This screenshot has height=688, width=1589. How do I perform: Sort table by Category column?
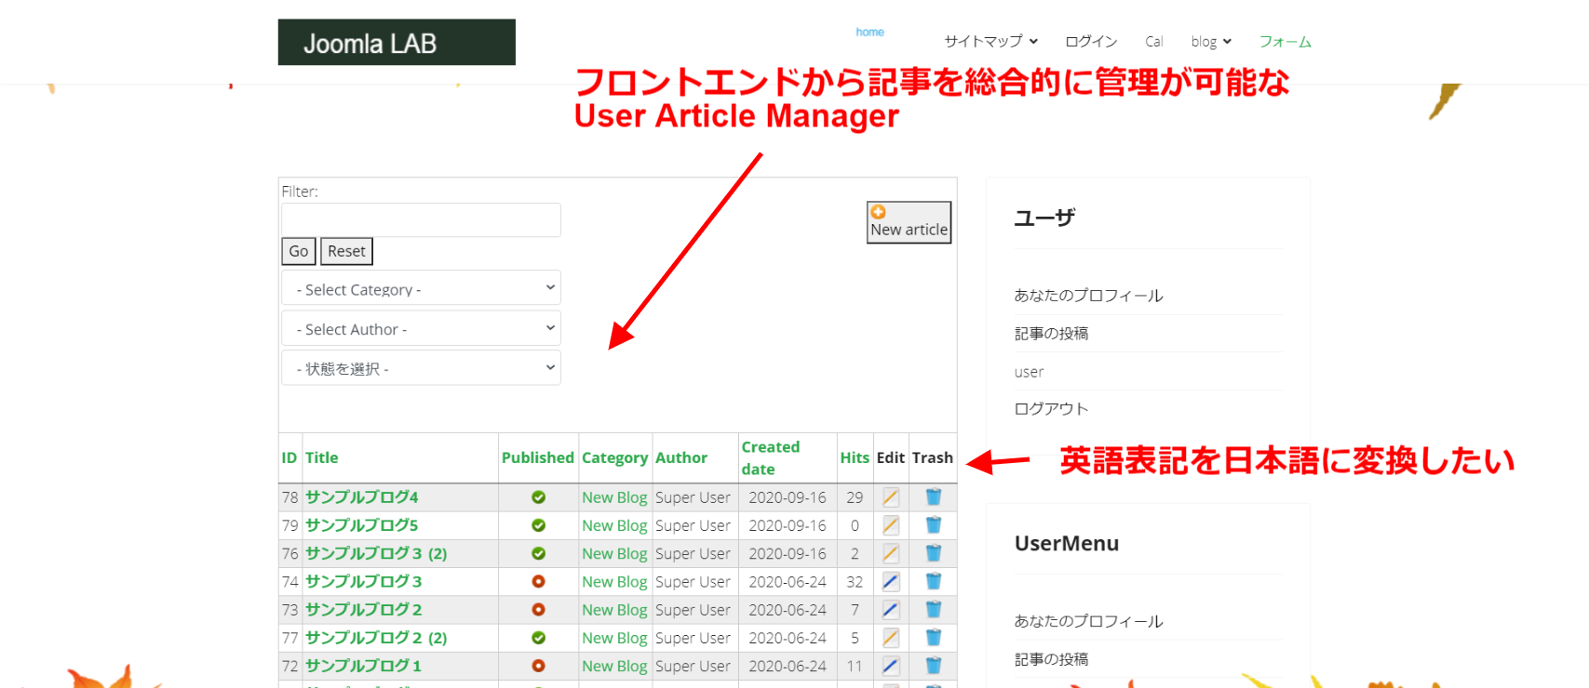[614, 457]
